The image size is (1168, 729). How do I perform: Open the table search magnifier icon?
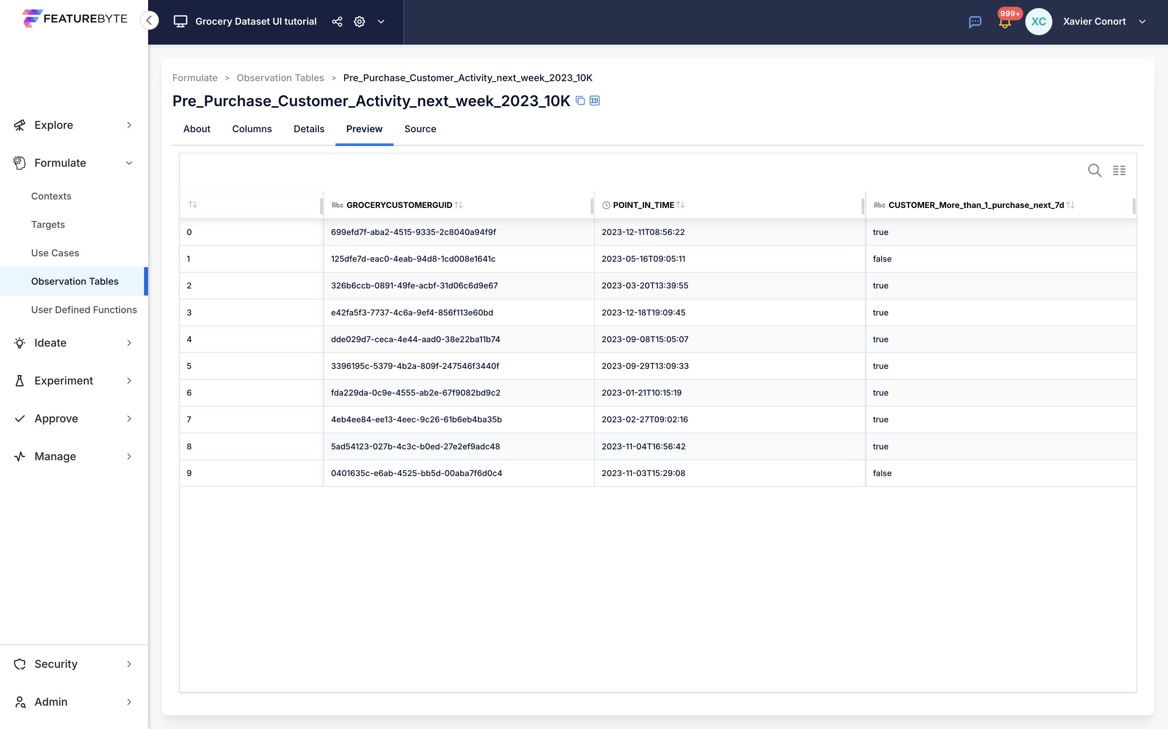(x=1095, y=170)
